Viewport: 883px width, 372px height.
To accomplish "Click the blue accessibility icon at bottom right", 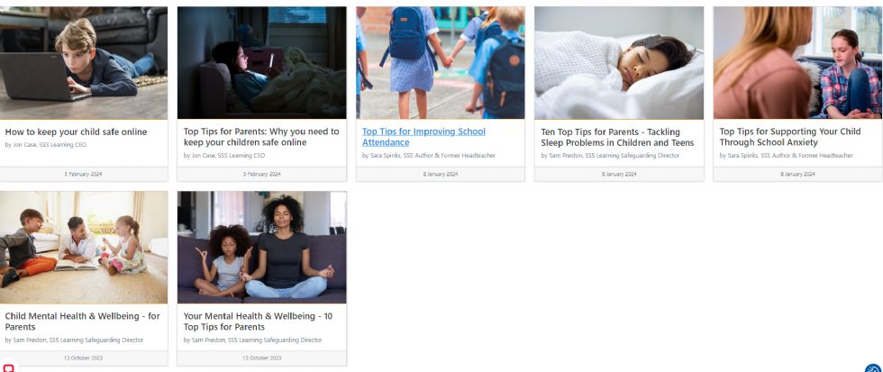I will tap(874, 368).
